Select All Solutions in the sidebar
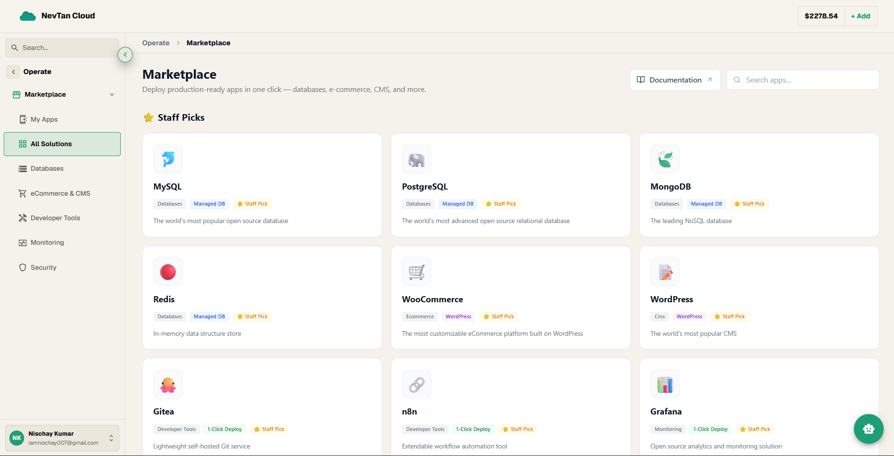Screen dimensions: 894x456 coord(62,144)
